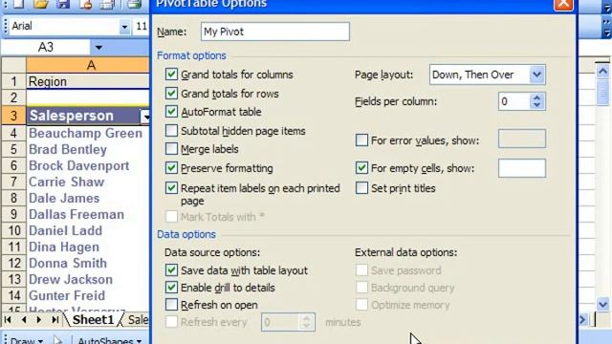The image size is (612, 344).
Task: Click the For empty cells show text box
Action: (x=522, y=168)
